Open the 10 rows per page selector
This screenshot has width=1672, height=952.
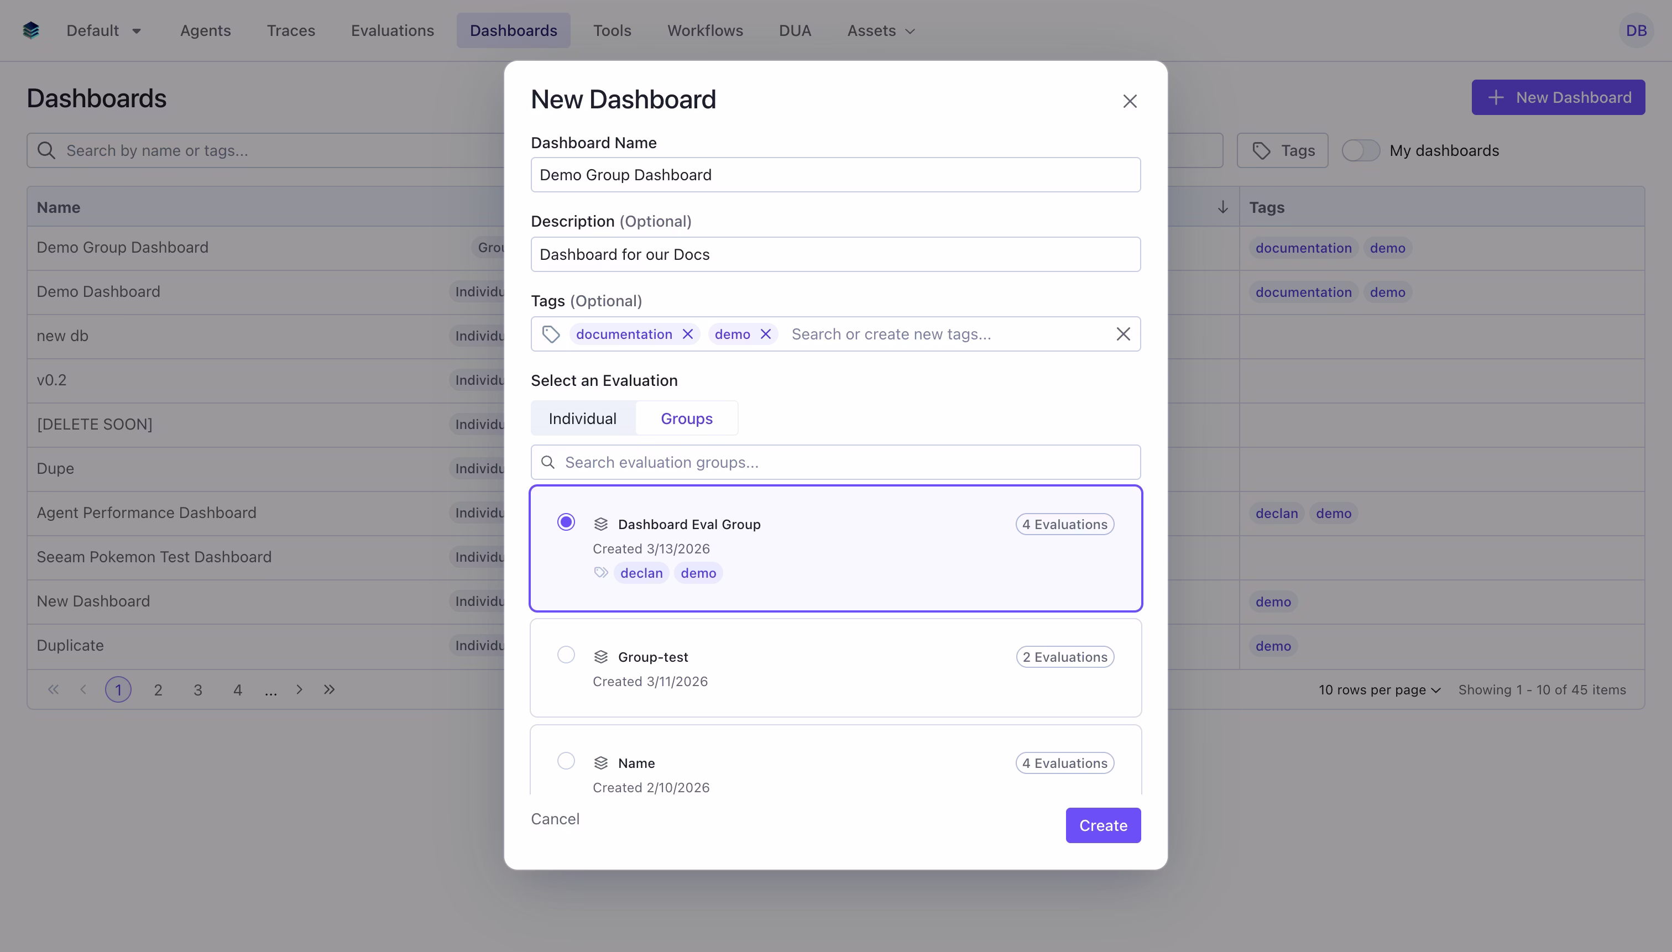point(1377,689)
